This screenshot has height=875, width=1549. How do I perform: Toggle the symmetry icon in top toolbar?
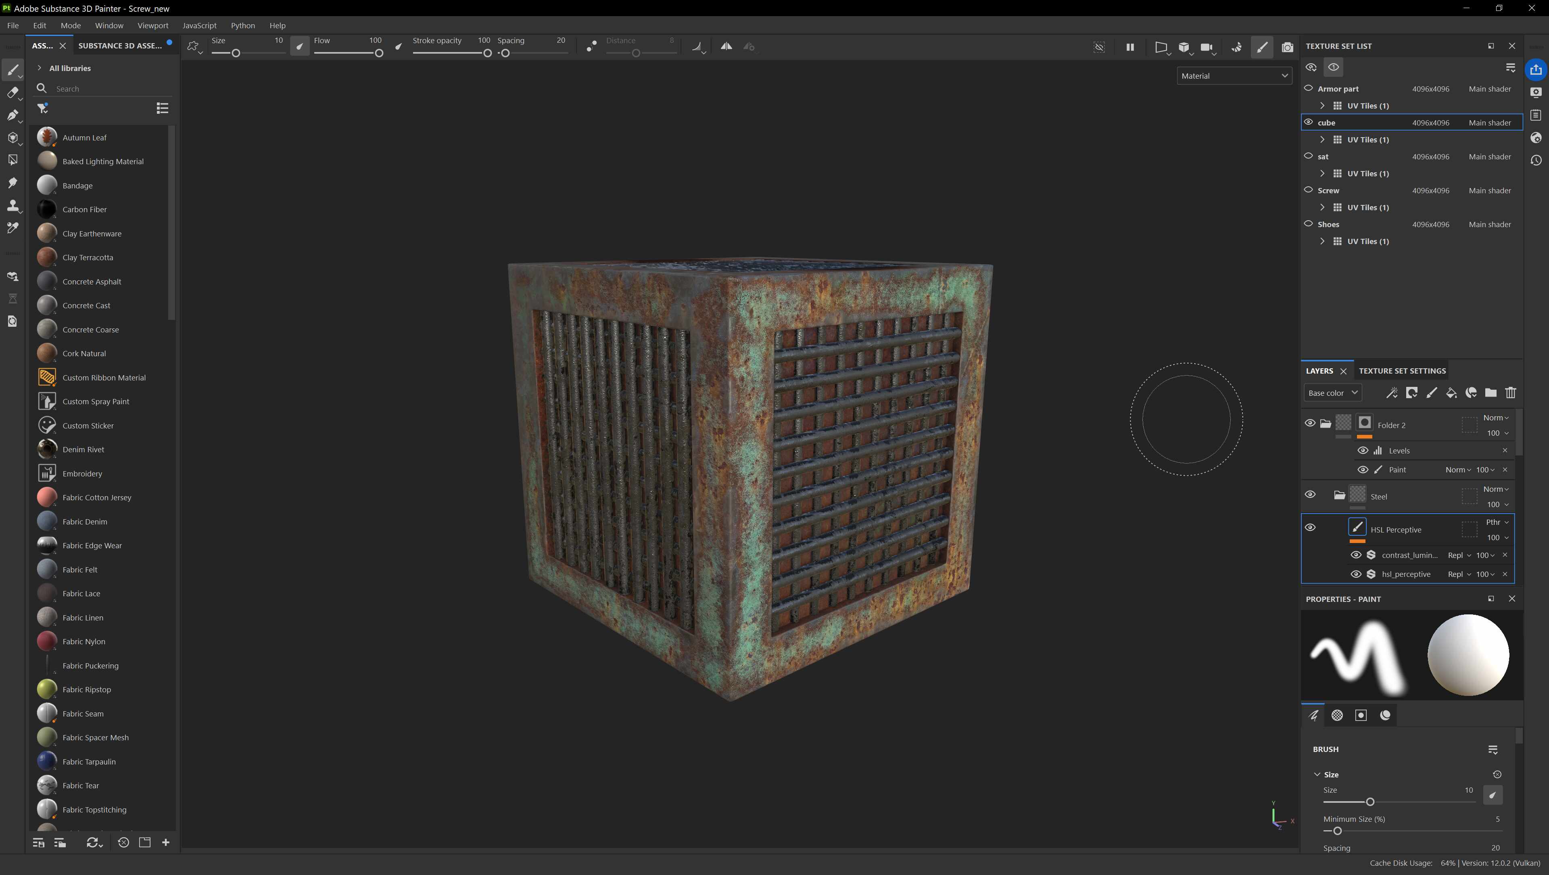coord(726,46)
